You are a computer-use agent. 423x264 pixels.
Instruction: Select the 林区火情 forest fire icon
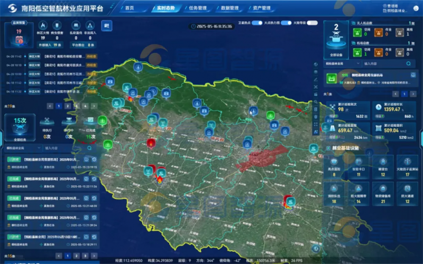(42, 25)
